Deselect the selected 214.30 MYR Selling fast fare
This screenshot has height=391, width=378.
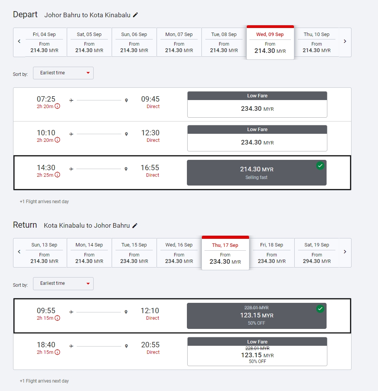click(x=256, y=172)
